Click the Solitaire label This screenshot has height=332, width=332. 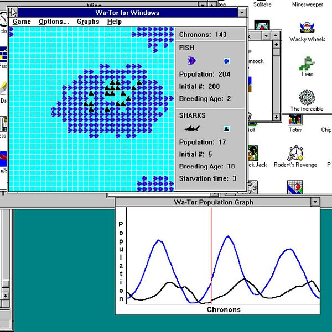click(262, 4)
